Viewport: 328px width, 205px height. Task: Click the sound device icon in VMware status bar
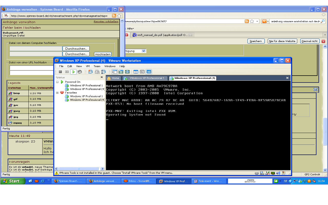(x=278, y=173)
